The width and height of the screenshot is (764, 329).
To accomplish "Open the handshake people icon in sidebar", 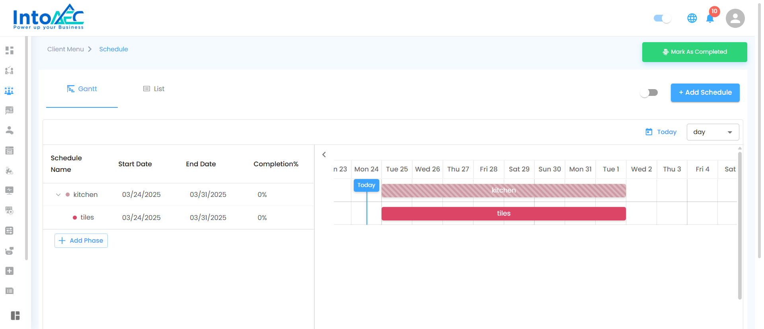I will coord(10,70).
